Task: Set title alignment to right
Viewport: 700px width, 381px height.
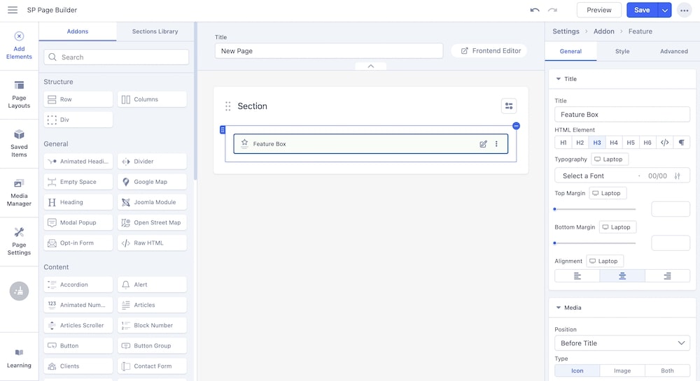Action: [667, 276]
